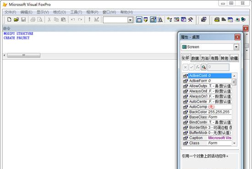Click the function expression fx button
Image resolution: width=252 pixels, height=169 pixels.
[x=197, y=67]
